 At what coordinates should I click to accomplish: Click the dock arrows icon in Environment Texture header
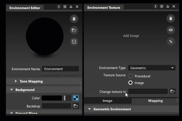[156, 6]
